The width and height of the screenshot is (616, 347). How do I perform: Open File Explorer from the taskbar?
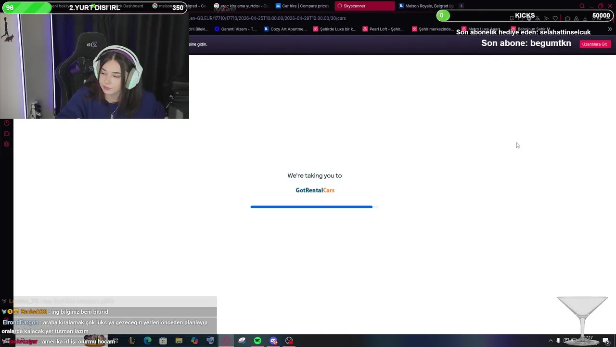[x=179, y=341]
